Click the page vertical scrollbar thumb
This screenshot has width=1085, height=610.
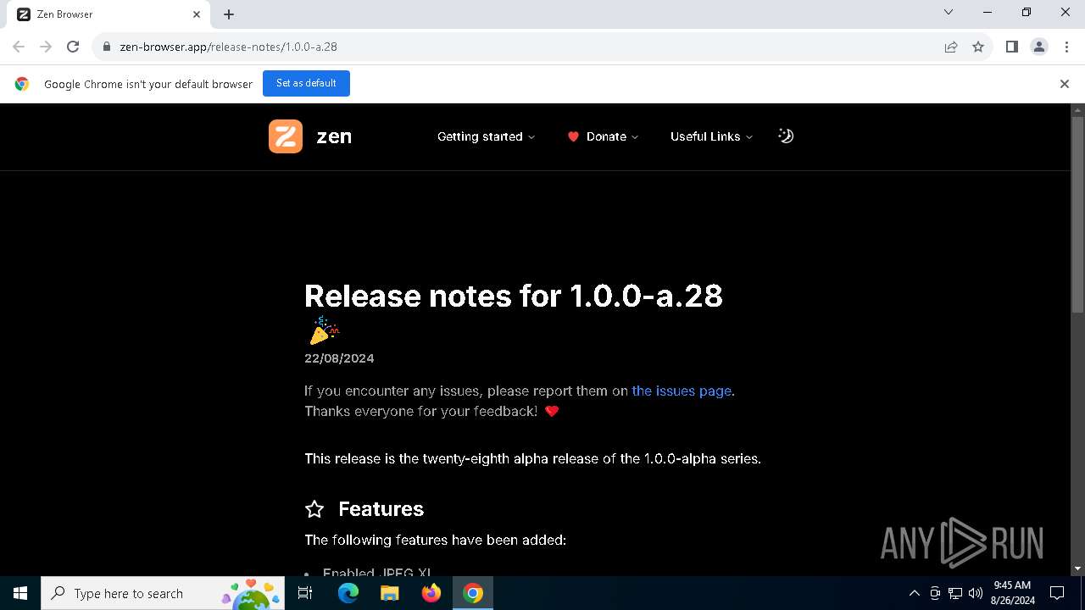click(1078, 214)
